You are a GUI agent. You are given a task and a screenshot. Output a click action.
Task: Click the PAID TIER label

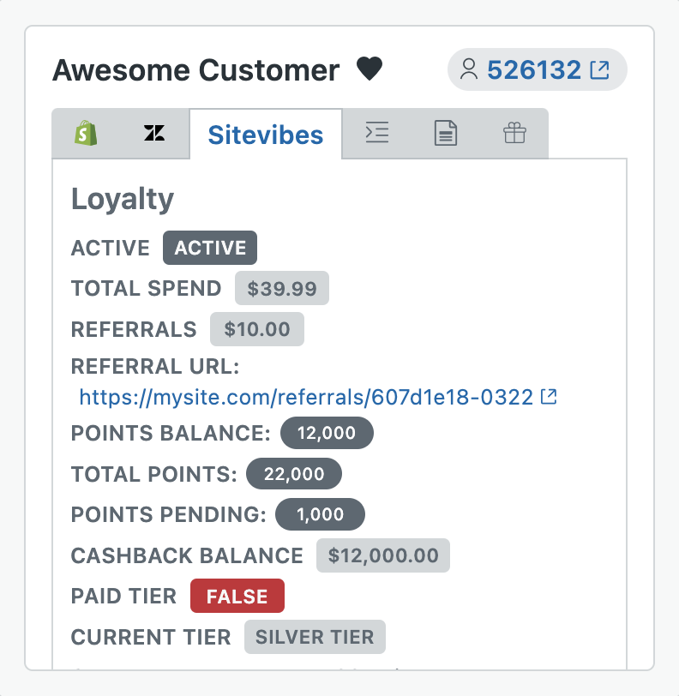pos(124,596)
